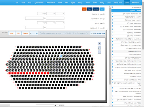Screen dimensions: 144x107
Task: Select the first red seat in row 10
Action: (10, 73)
